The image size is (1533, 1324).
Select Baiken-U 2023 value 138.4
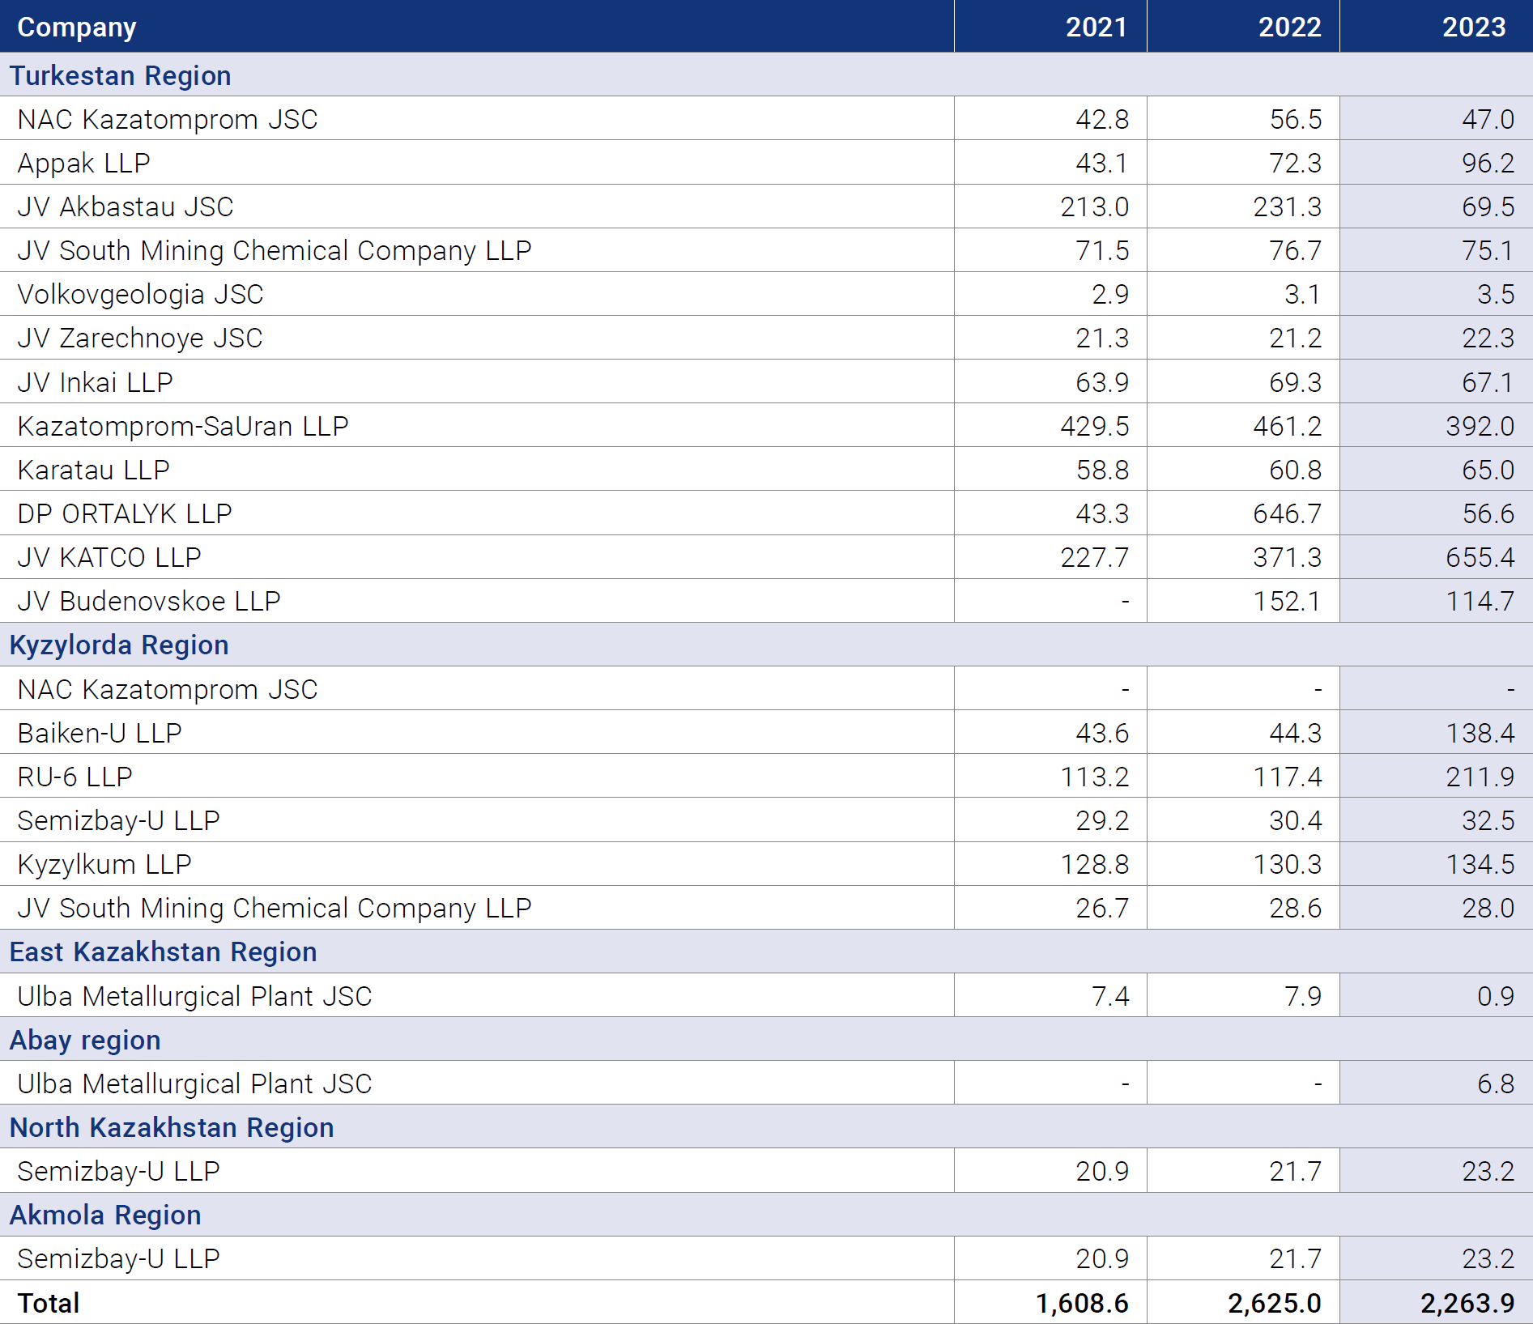[x=1480, y=733]
